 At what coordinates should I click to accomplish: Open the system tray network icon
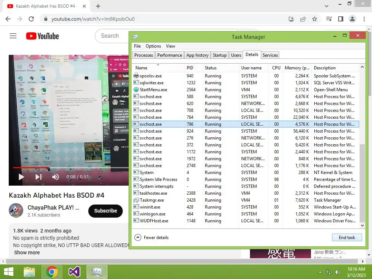click(x=329, y=272)
